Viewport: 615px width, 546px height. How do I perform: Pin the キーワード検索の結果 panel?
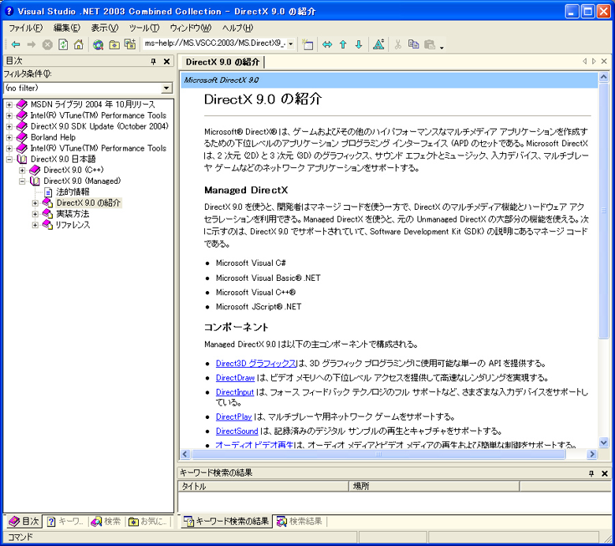(591, 473)
